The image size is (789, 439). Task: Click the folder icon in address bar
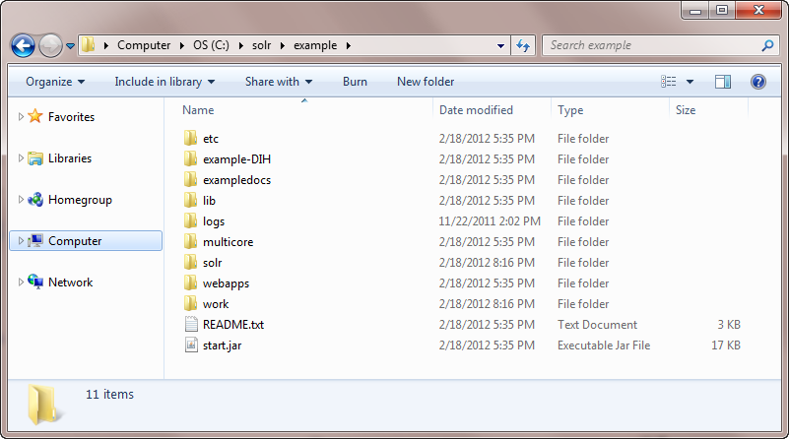point(89,44)
